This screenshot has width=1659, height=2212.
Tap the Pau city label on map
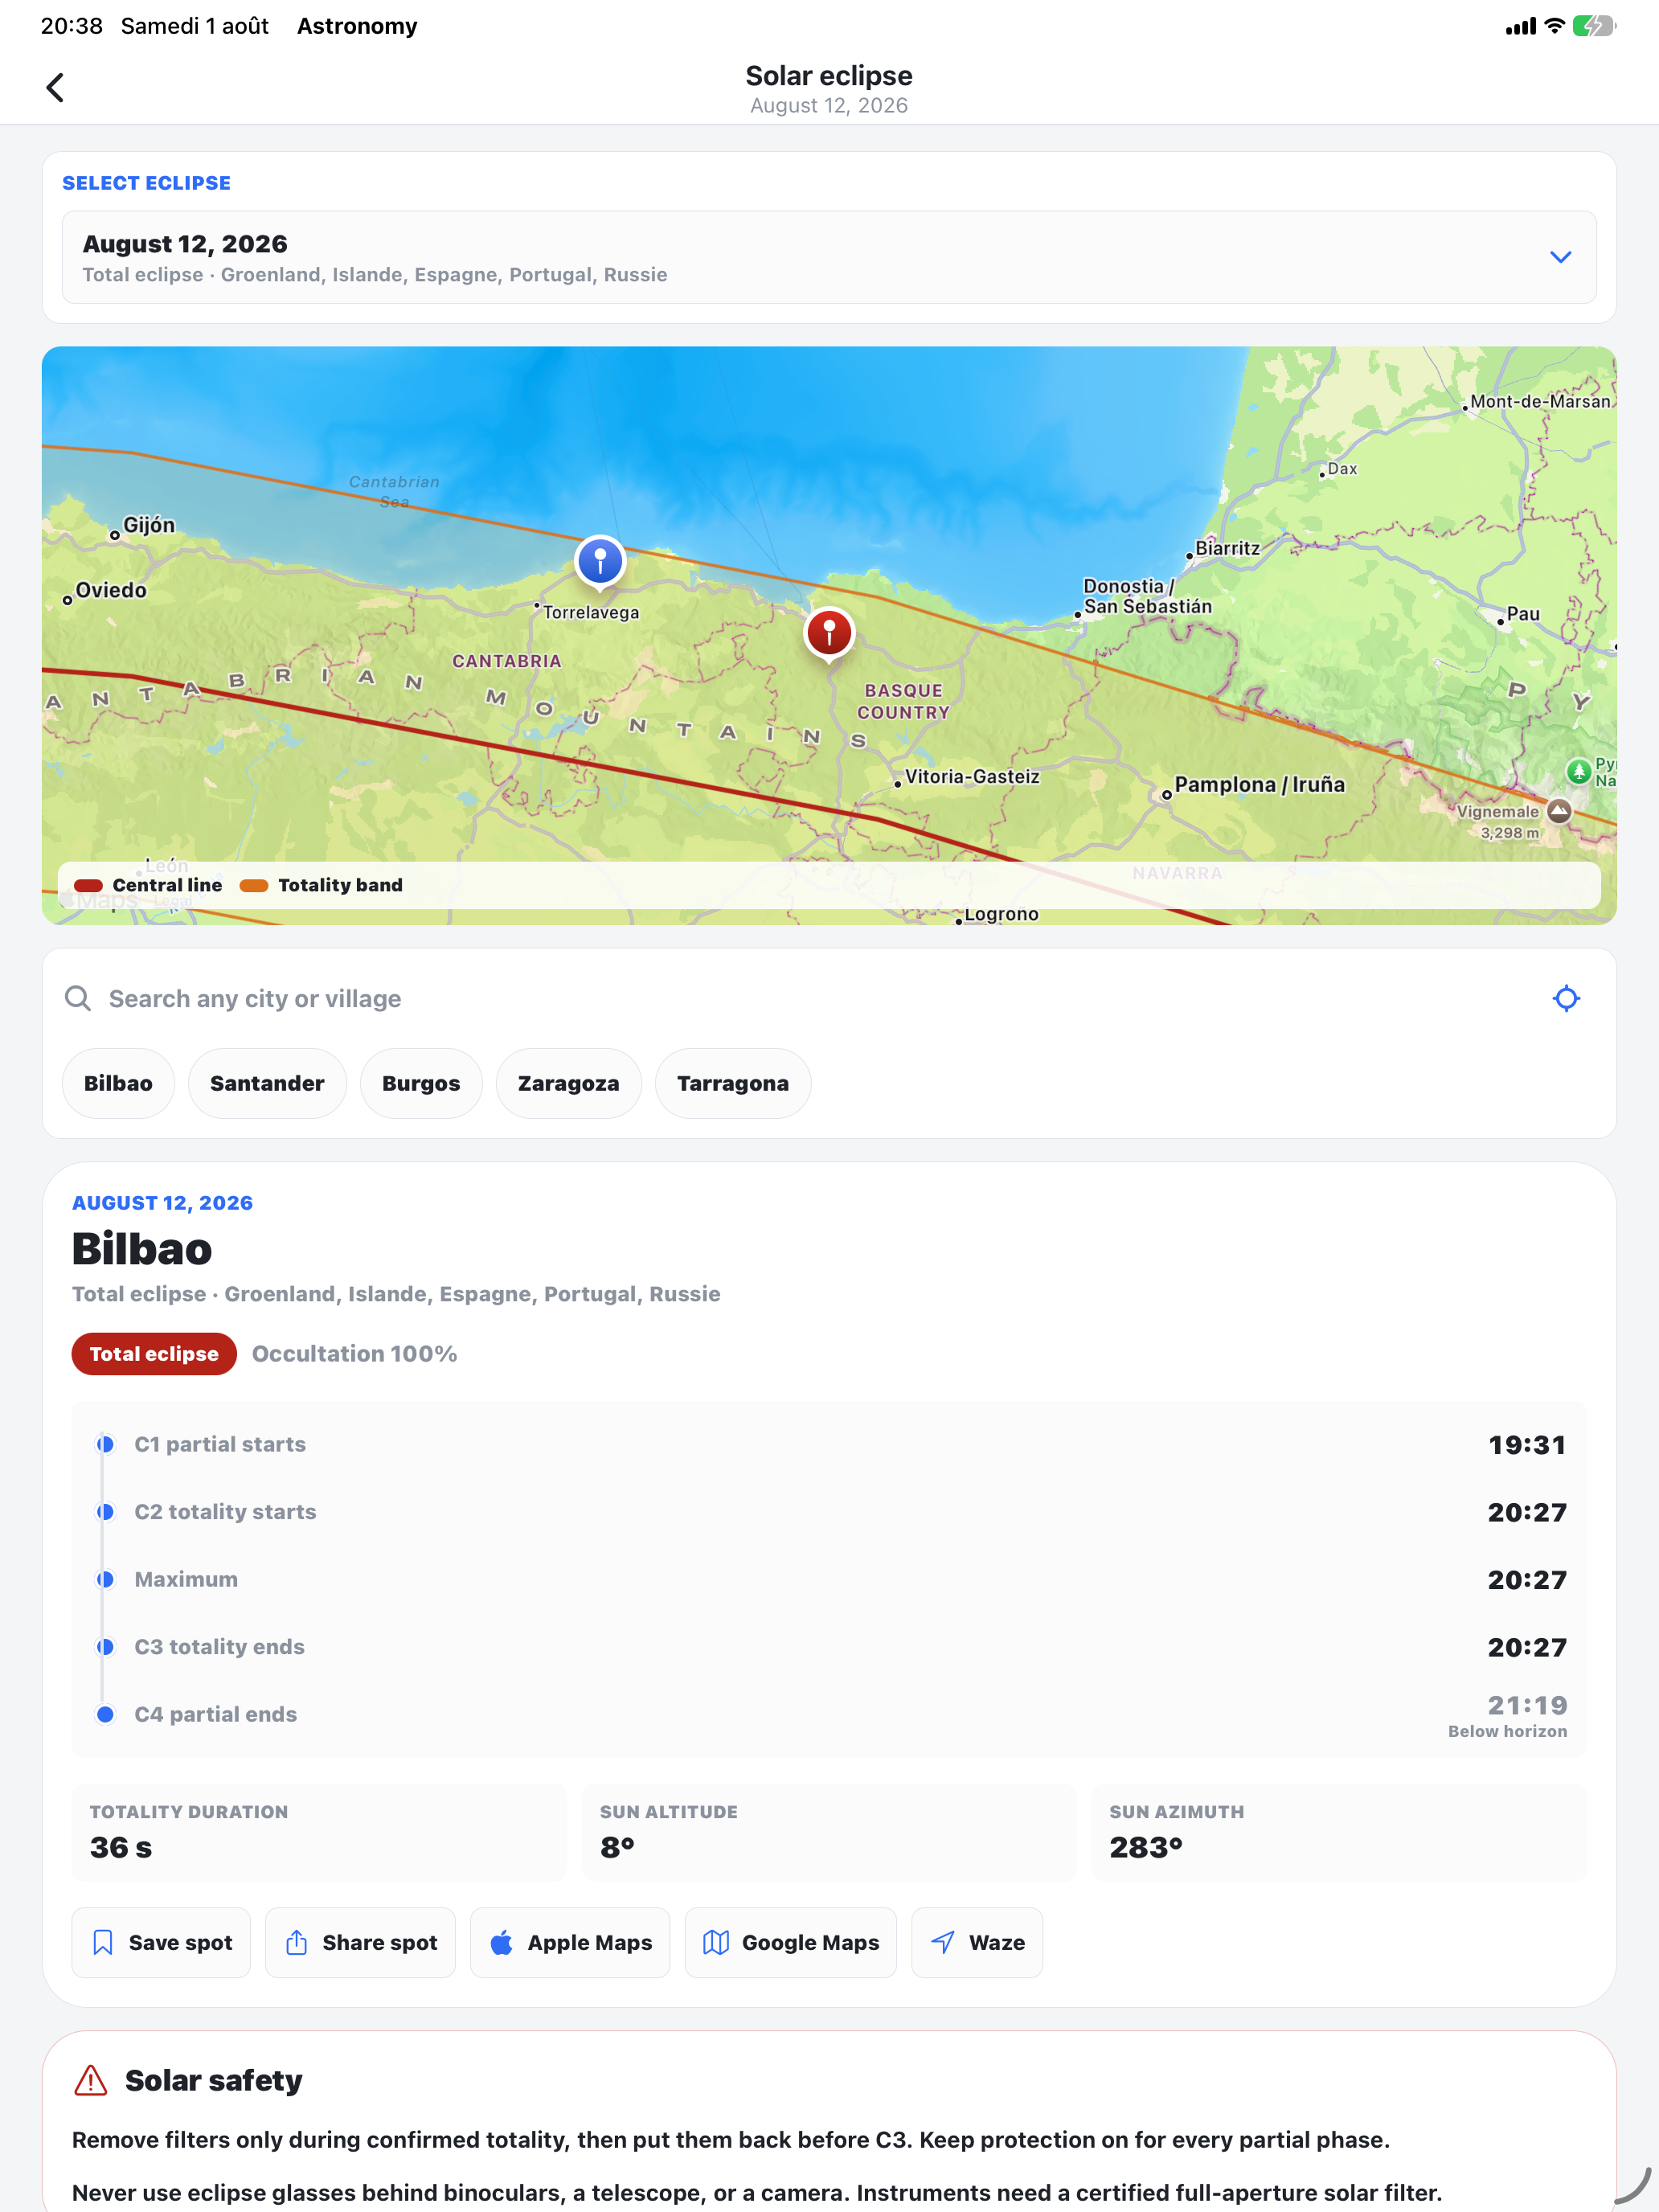[x=1523, y=613]
